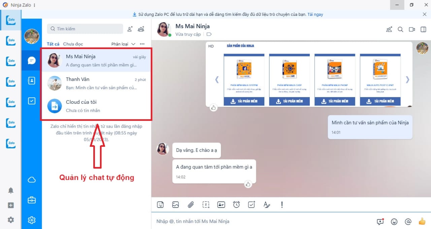431x229 pixels.
Task: Click the label tag icon under contact name
Action: (209, 34)
